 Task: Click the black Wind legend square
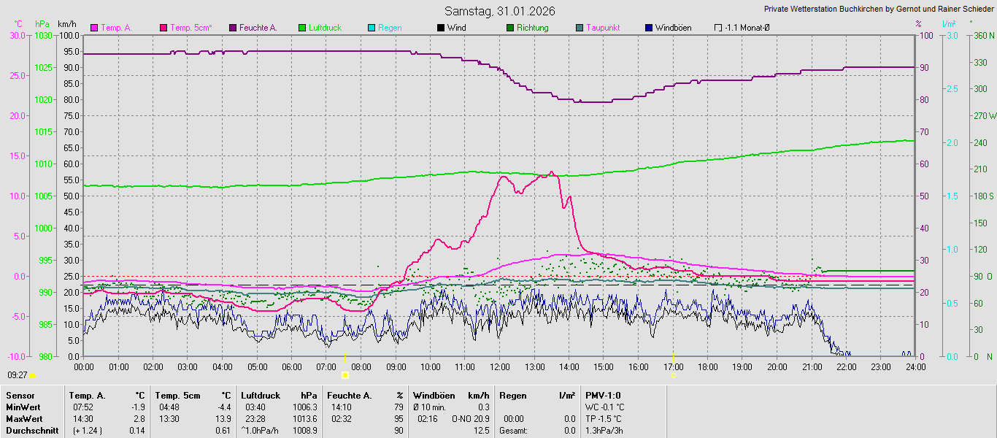pyautogui.click(x=441, y=28)
